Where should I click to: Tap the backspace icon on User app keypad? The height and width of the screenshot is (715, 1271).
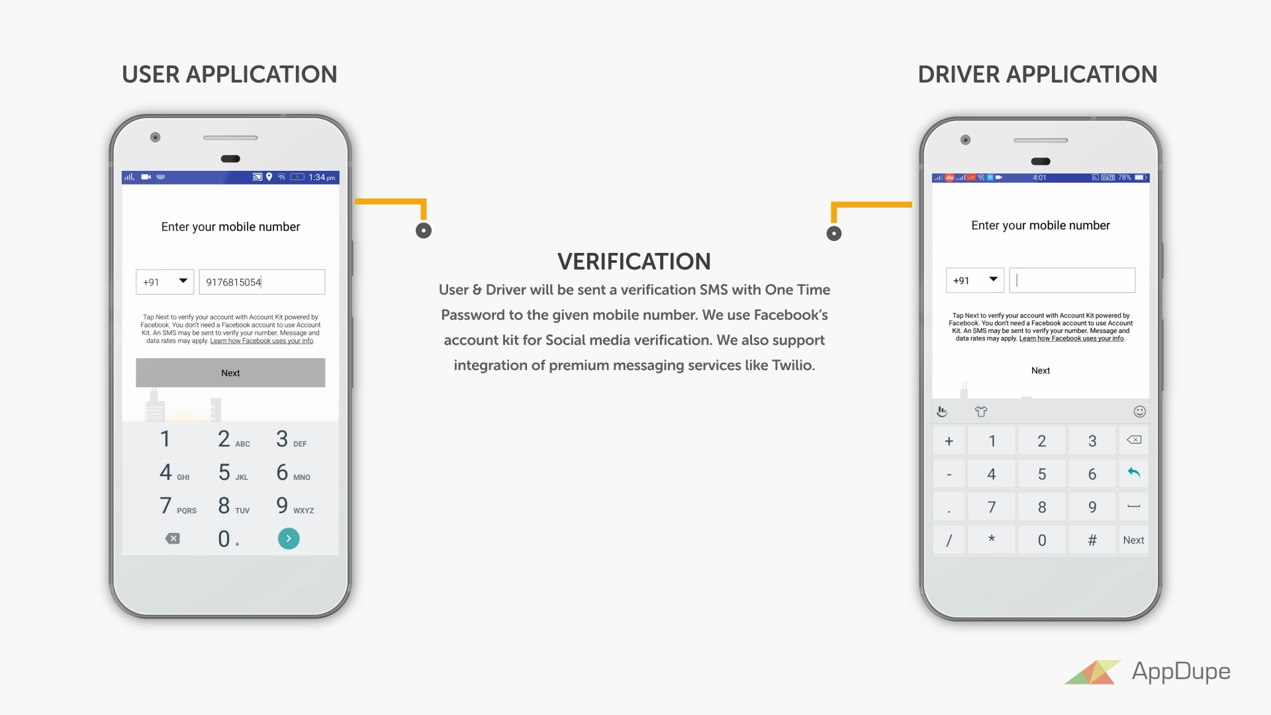click(173, 539)
